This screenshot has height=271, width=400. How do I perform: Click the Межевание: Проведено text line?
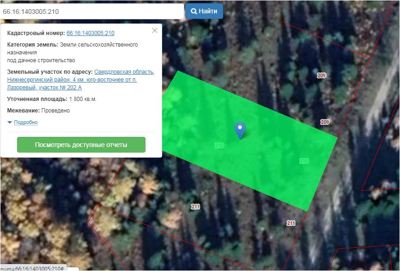(38, 111)
